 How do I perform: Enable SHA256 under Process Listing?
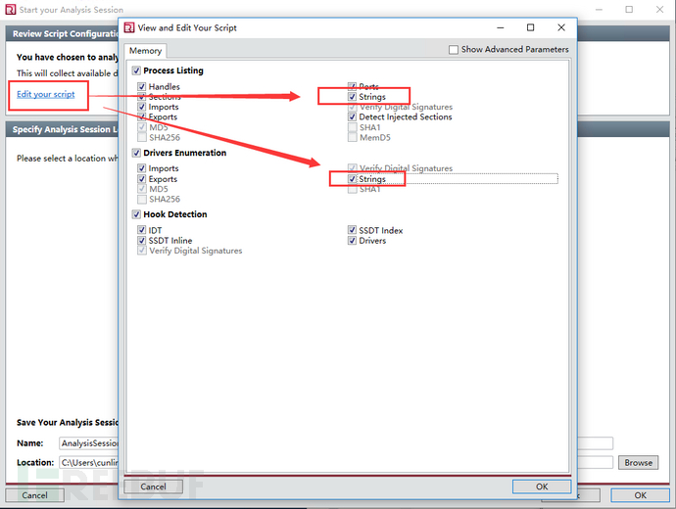click(141, 137)
